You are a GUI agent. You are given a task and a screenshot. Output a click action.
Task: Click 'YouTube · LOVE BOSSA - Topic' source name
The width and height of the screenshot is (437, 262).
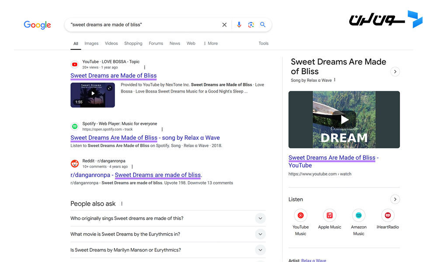pos(111,62)
